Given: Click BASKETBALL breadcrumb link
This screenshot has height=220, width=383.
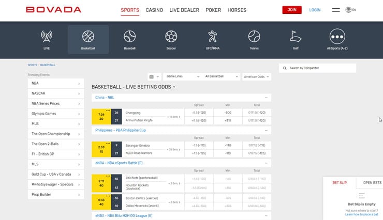Looking at the screenshot, I should (x=48, y=65).
